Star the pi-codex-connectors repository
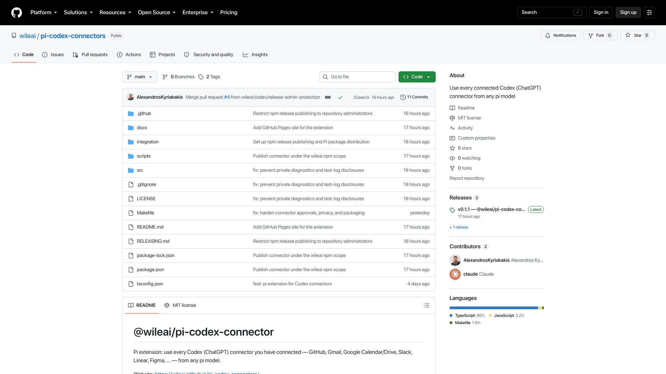The image size is (666, 374). (x=638, y=35)
